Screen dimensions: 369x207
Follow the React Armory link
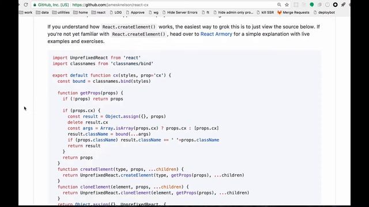click(216, 34)
